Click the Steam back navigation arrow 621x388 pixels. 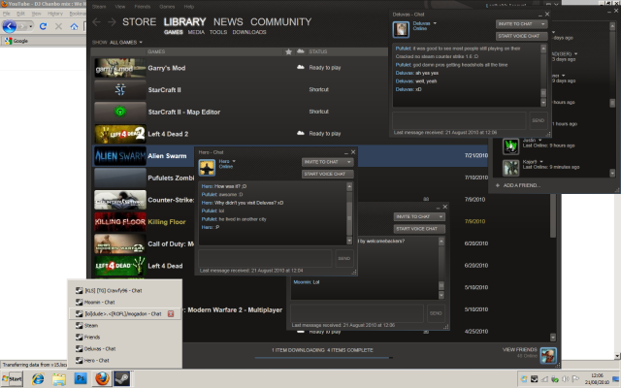coord(97,21)
